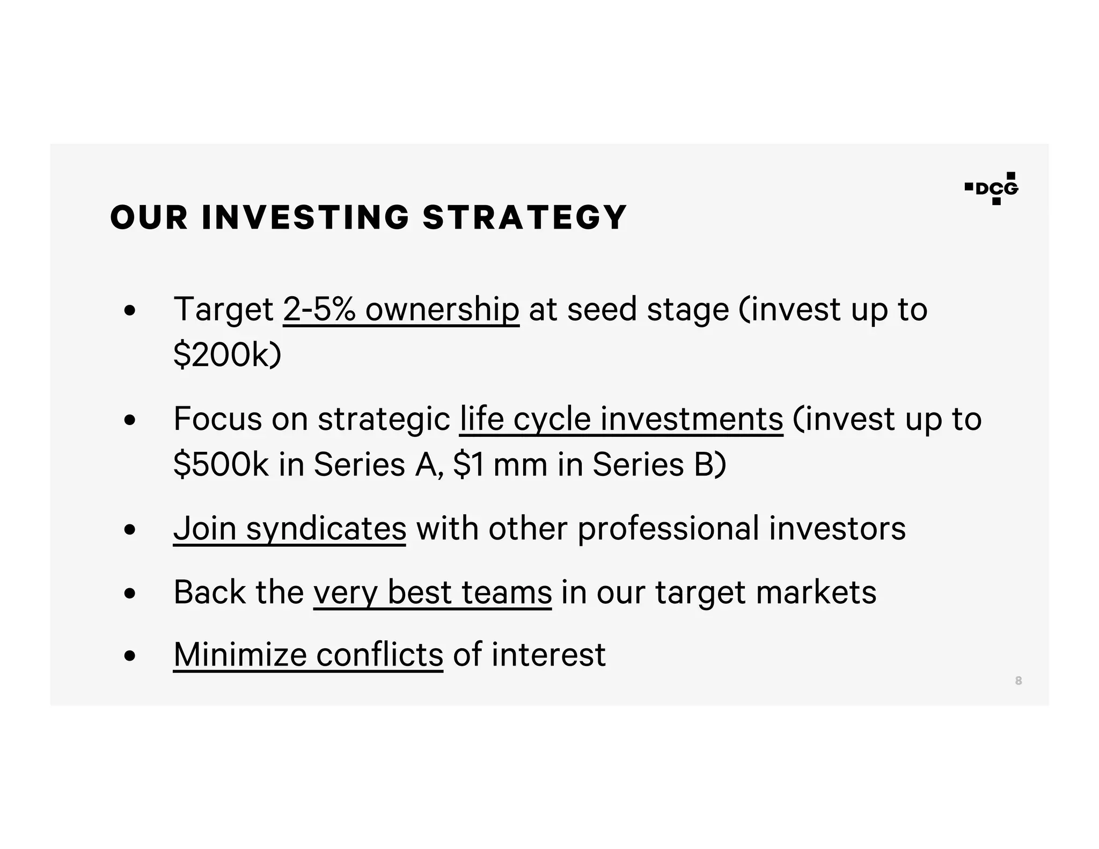Select the 'Minimize conflicts' underlined text
The height and width of the screenshot is (849, 1099).
[x=309, y=656]
